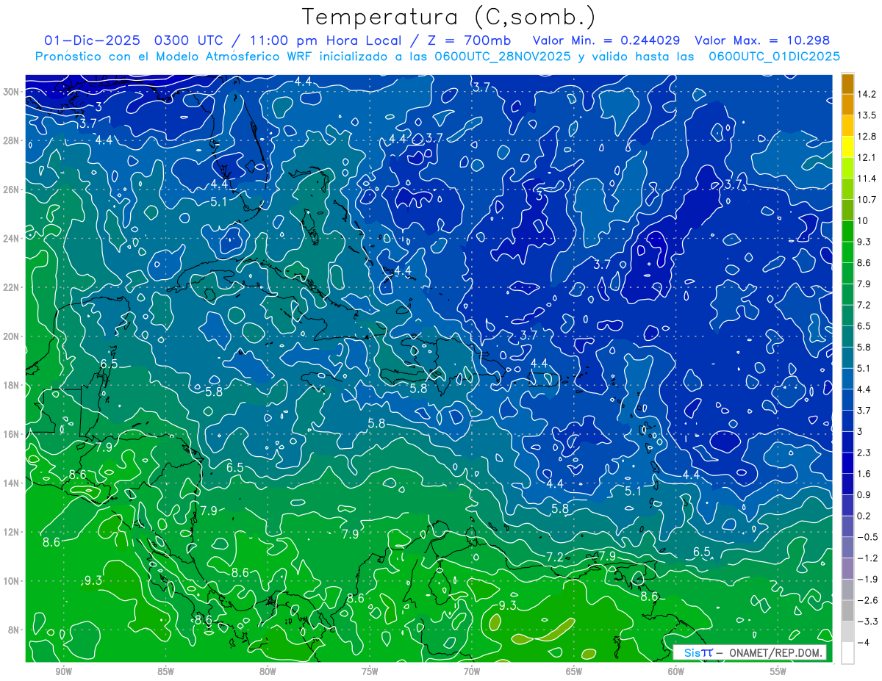This screenshot has width=882, height=681.
Task: Click the yellow swatch between 12.1 and 12.8
Action: [847, 147]
